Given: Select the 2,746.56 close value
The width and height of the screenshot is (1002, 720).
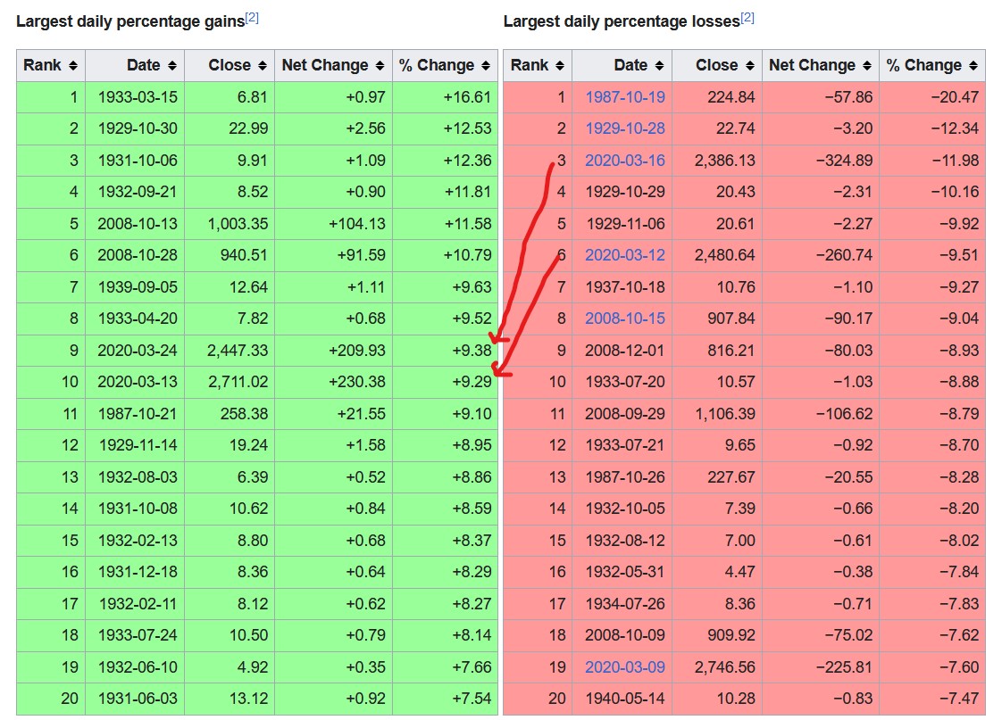Looking at the screenshot, I should point(716,667).
